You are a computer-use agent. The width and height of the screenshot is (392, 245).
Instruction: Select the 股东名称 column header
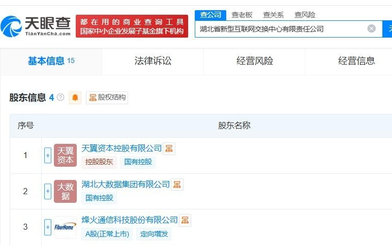coord(234,126)
